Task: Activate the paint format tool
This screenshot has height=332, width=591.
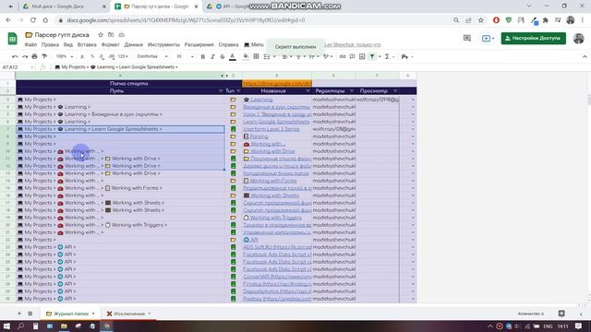Action: pos(44,56)
